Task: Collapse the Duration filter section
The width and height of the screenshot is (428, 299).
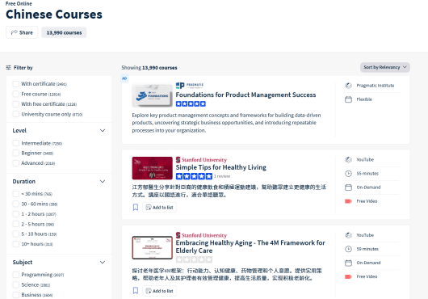Action: point(103,181)
